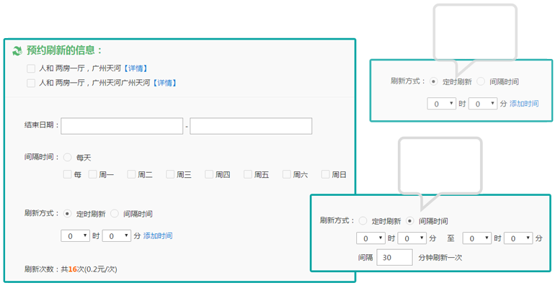This screenshot has width=555, height=288.
Task: Choose 定时刷新 radio in the main form
Action: tap(68, 214)
